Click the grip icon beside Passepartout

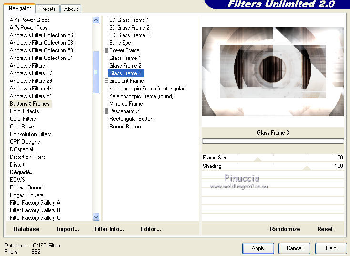(106, 111)
